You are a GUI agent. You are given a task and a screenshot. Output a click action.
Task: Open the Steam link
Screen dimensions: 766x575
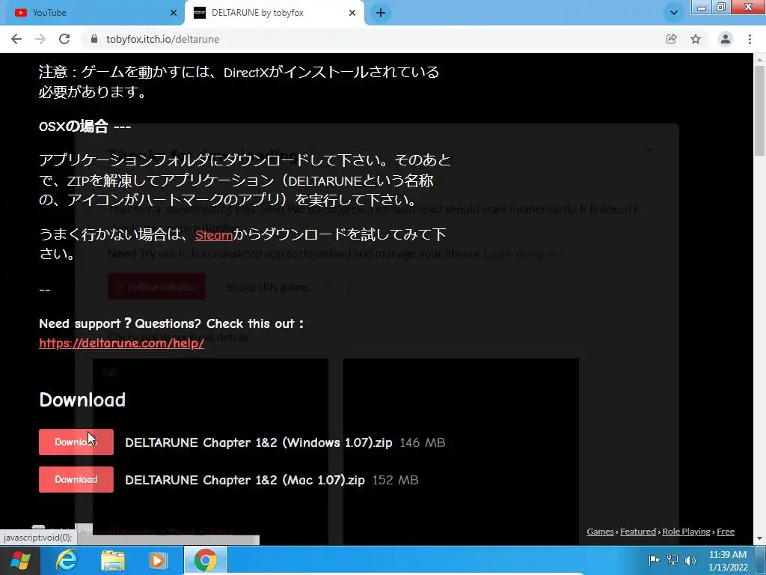(x=214, y=235)
